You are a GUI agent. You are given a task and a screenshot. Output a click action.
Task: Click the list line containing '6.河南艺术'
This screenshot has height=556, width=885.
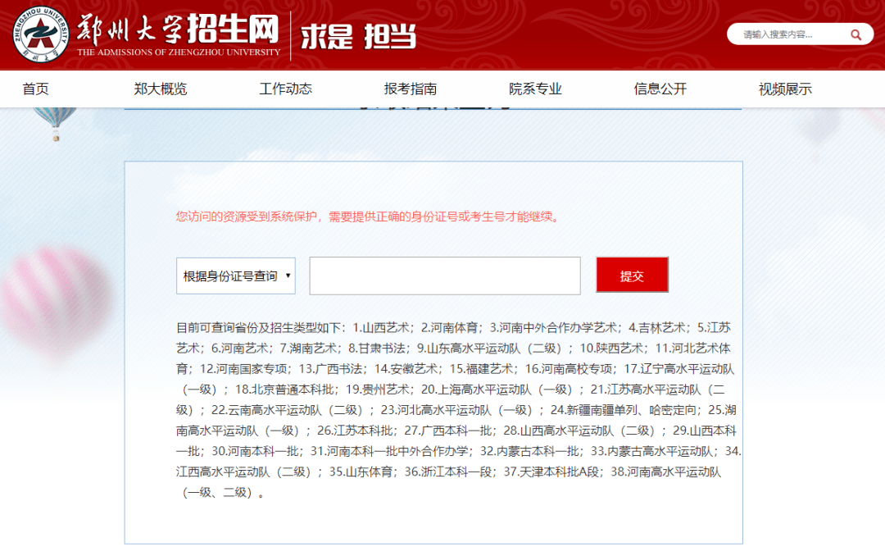point(453,348)
